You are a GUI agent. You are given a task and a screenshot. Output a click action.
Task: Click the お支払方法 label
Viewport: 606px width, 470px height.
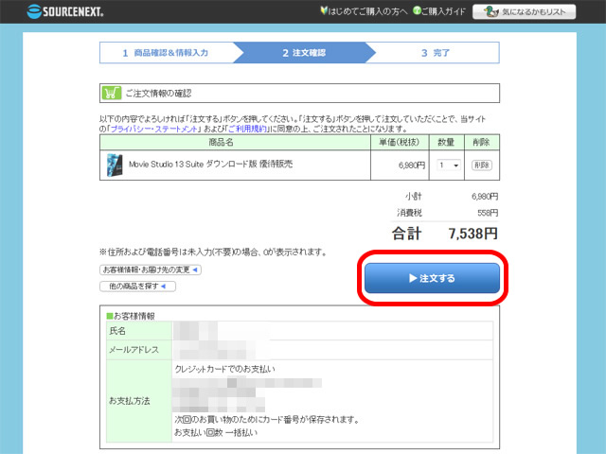[x=130, y=401]
